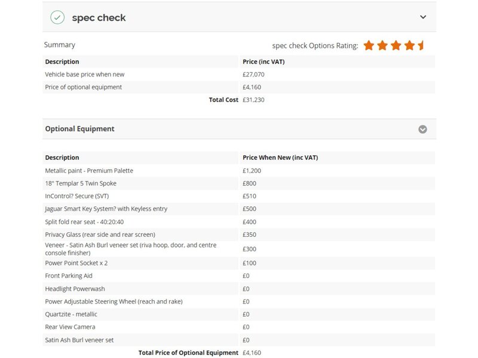Click the 18" Templar 5 Twin Spoke entry

pyautogui.click(x=81, y=183)
